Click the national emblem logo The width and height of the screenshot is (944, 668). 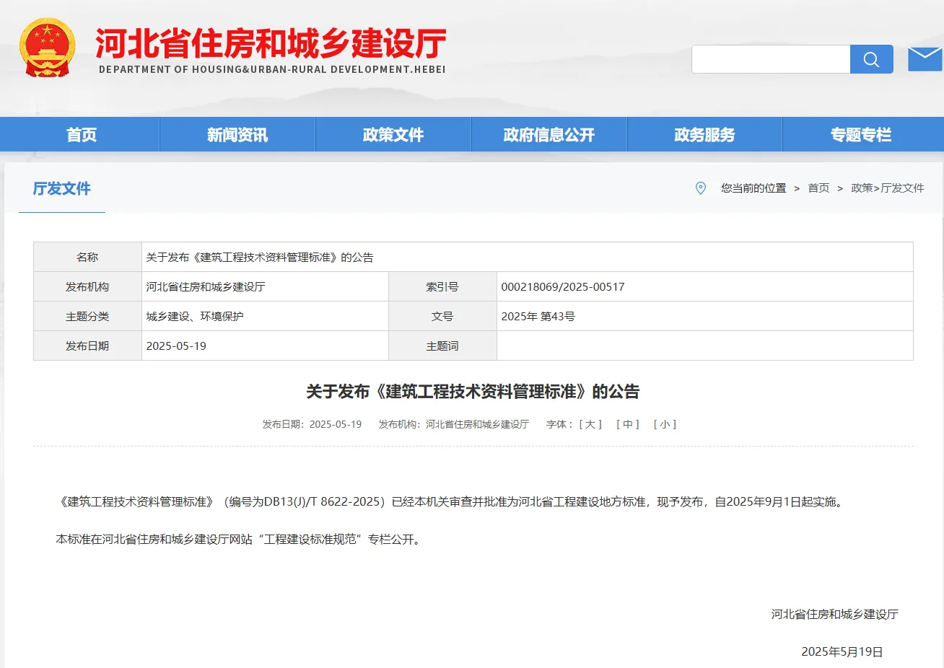[47, 47]
